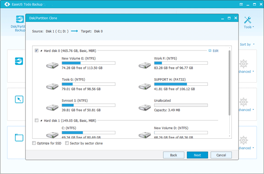Click the 'Target: Disk 0' text

click(x=92, y=31)
